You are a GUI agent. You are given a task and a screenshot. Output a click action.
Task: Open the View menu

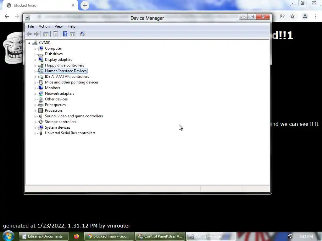pos(58,26)
